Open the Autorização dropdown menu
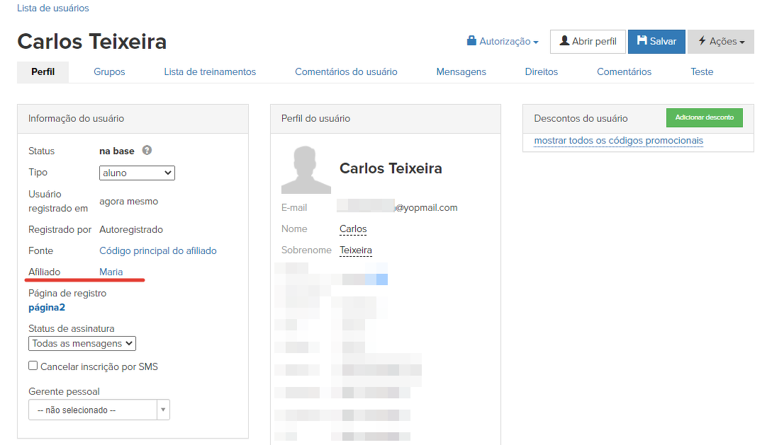 (503, 42)
